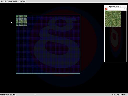The width and height of the screenshot is (128, 96).
Task: Open the File menu
Action: click(x=2, y=1)
